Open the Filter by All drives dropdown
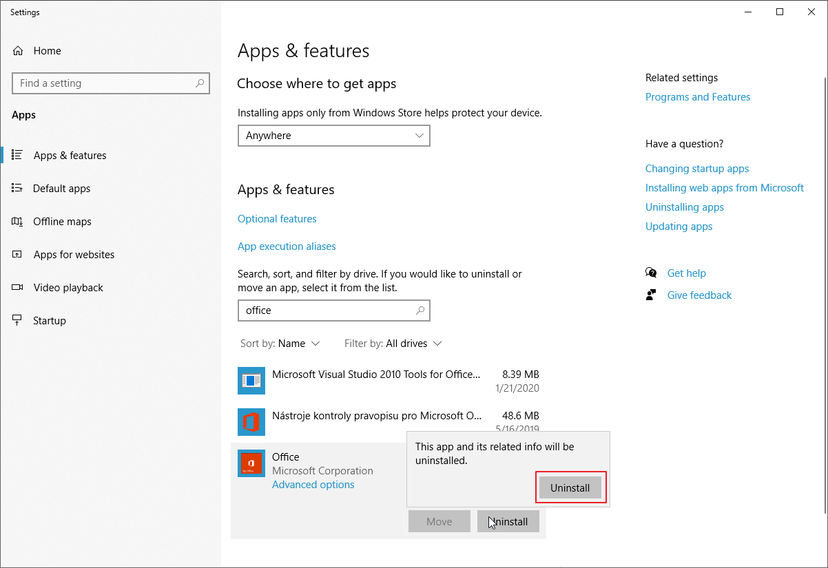The width and height of the screenshot is (828, 568). pos(393,344)
